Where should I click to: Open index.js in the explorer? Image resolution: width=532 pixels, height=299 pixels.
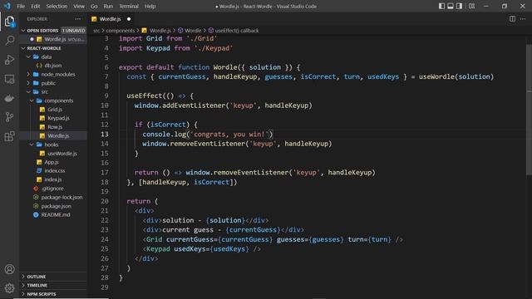pos(53,179)
